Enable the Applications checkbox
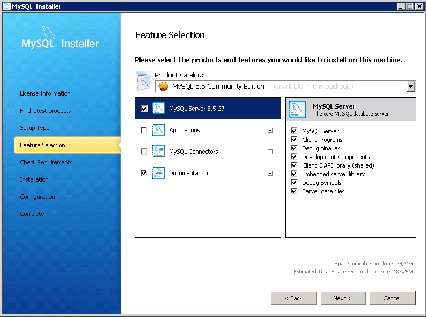Image resolution: width=426 pixels, height=317 pixels. tap(144, 130)
